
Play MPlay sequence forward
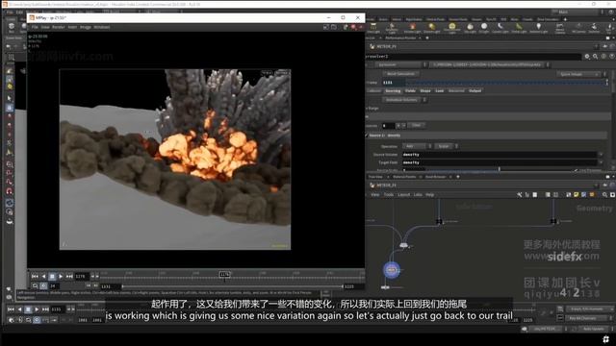pos(61,276)
